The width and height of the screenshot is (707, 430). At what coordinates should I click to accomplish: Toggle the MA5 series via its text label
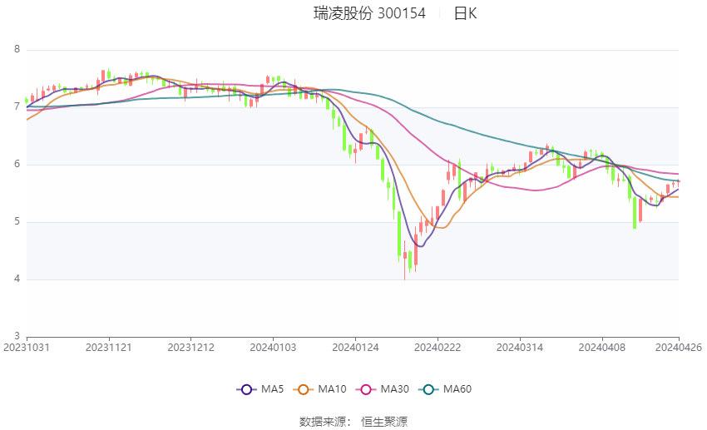point(272,389)
